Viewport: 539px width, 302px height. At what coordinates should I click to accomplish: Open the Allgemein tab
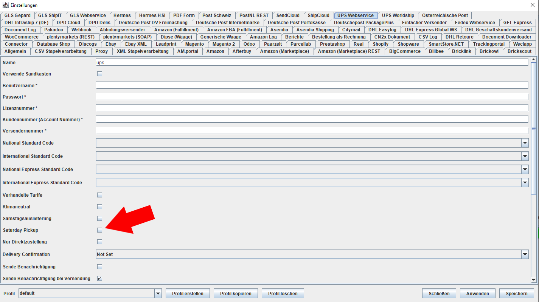tap(16, 51)
